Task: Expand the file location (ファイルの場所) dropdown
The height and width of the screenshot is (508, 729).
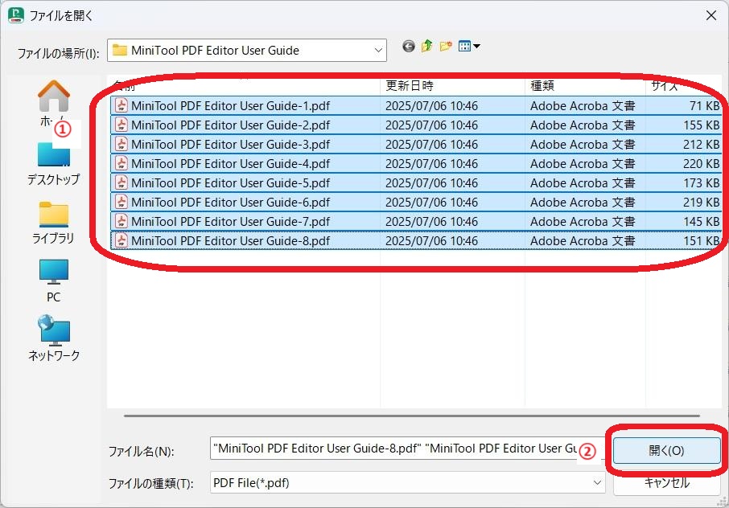Action: (378, 50)
